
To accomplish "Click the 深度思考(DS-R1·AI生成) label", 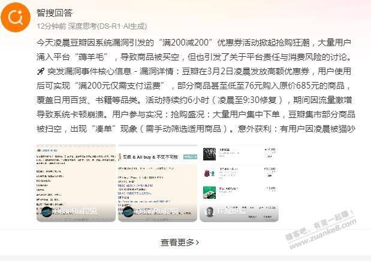I will coord(107,26).
